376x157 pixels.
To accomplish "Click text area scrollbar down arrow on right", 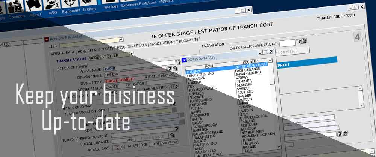I will (x=362, y=106).
